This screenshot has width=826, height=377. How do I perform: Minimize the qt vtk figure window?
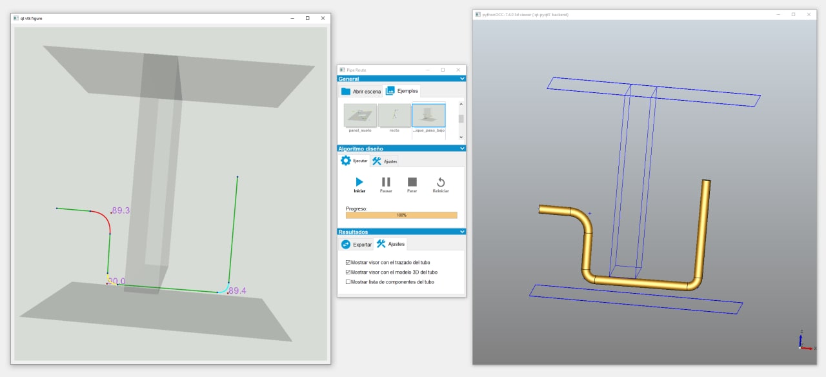pos(292,18)
